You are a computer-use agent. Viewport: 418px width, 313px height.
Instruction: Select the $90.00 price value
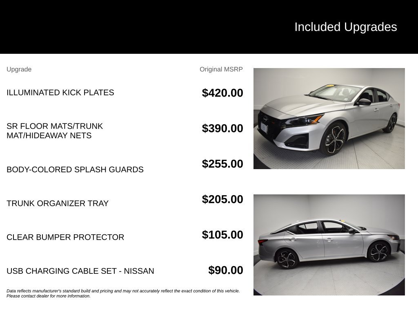[225, 270]
